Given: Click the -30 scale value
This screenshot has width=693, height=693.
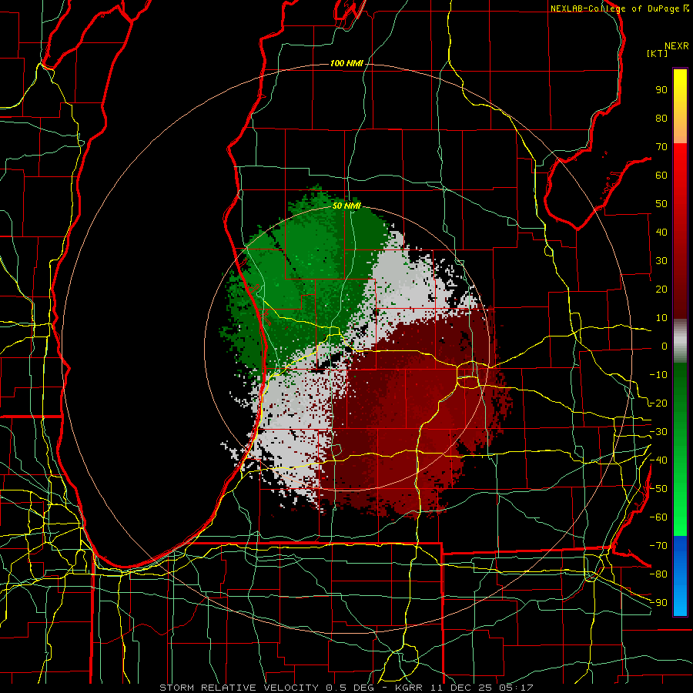Looking at the screenshot, I should (658, 432).
